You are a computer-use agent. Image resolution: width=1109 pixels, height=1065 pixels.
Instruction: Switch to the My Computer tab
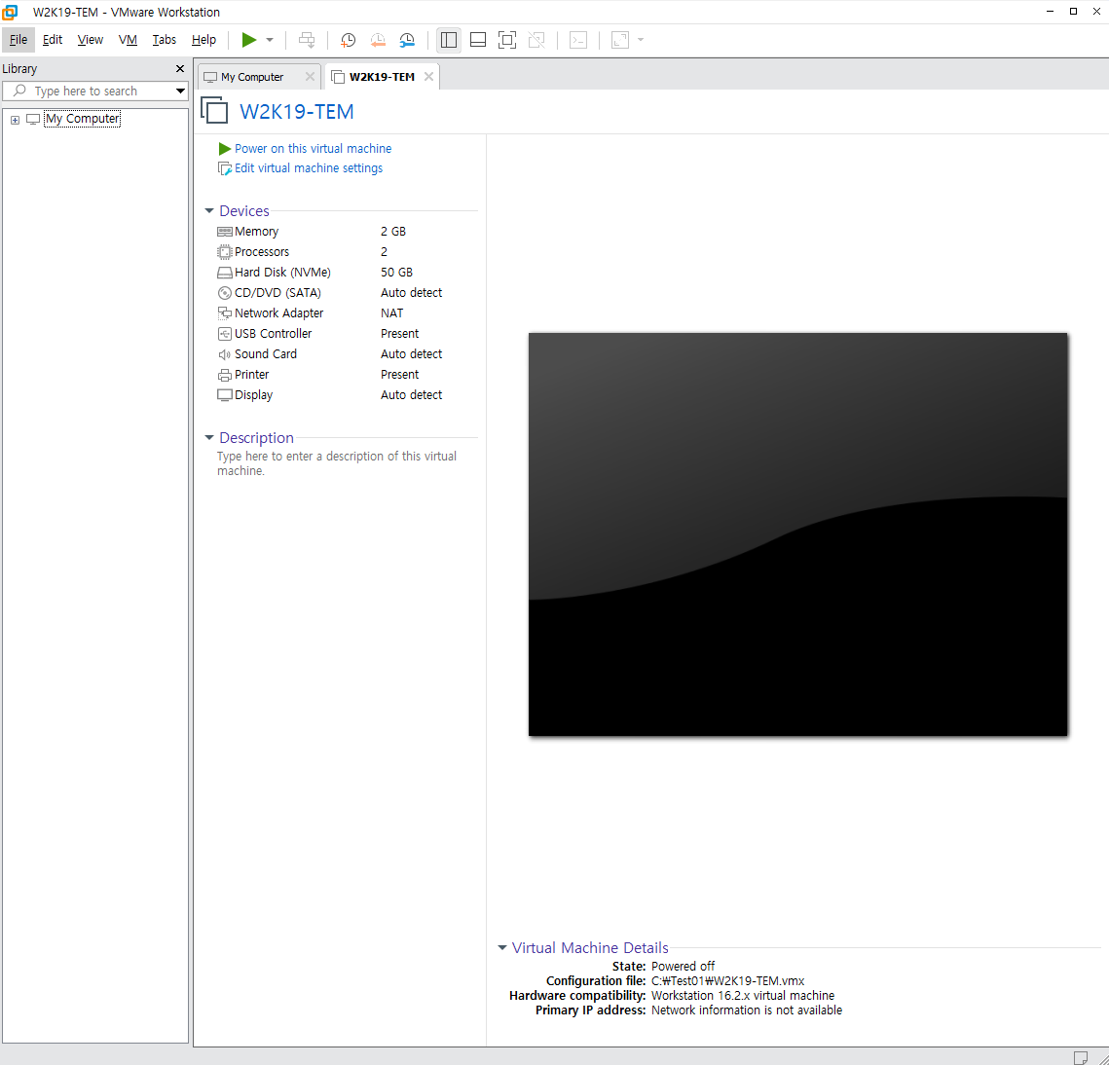pos(252,77)
